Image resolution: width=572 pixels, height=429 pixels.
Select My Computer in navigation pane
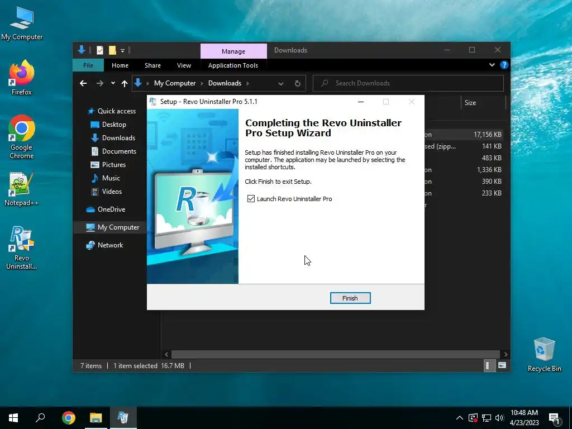tap(112, 227)
